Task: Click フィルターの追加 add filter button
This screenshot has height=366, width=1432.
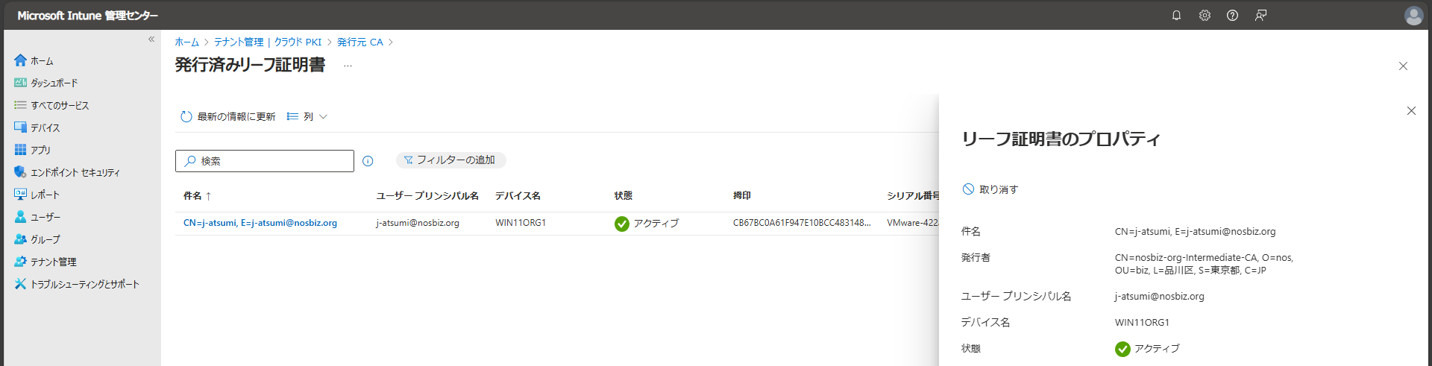Action: (450, 160)
